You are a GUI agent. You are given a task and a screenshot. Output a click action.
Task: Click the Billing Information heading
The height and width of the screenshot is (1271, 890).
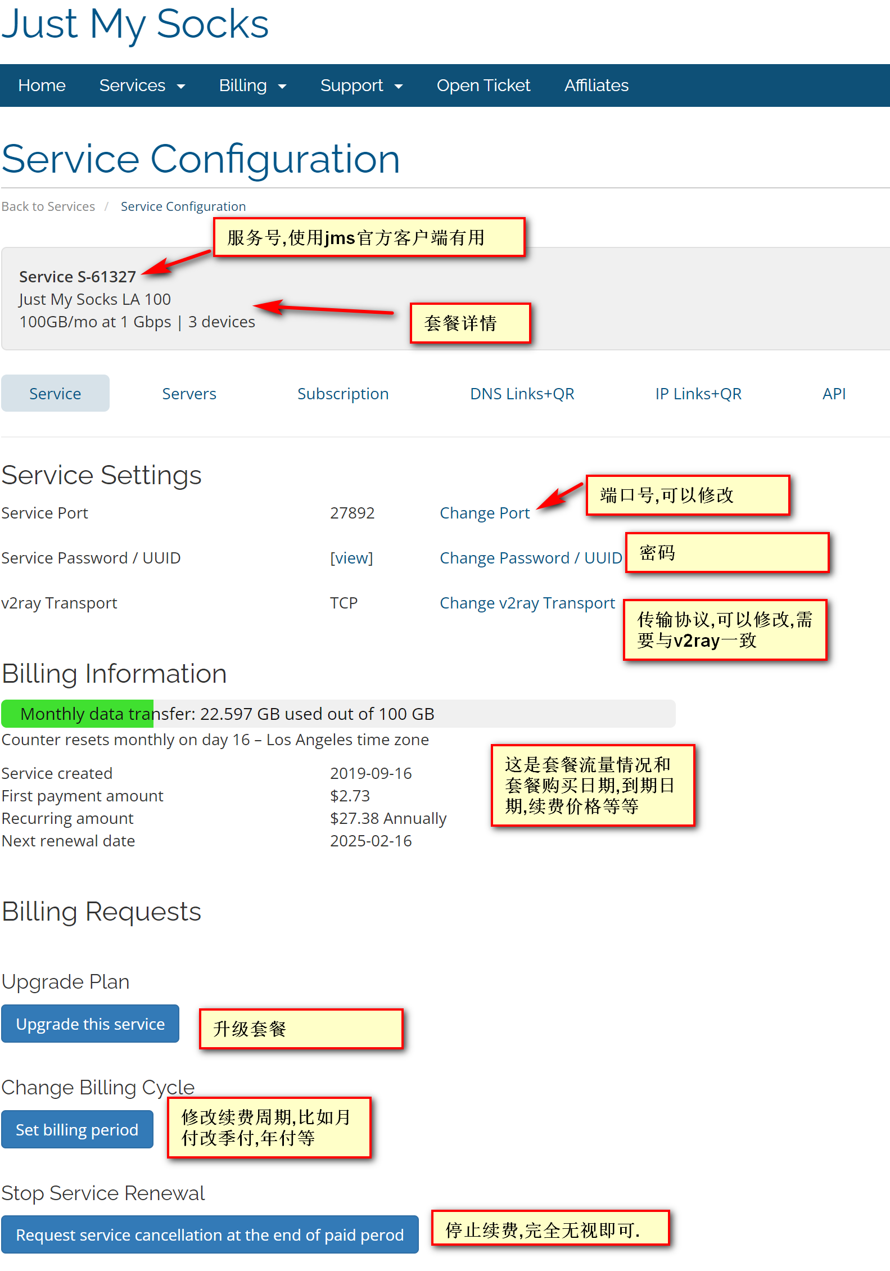[114, 674]
